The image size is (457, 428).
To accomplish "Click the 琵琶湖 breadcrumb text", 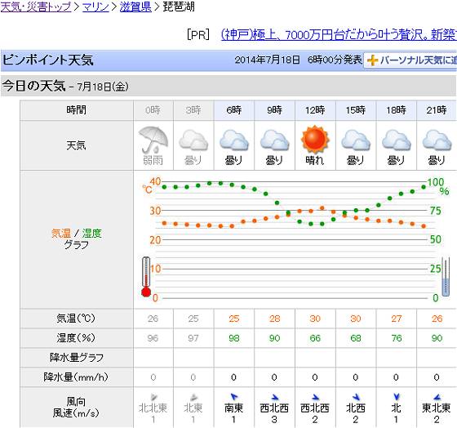I will pyautogui.click(x=179, y=7).
